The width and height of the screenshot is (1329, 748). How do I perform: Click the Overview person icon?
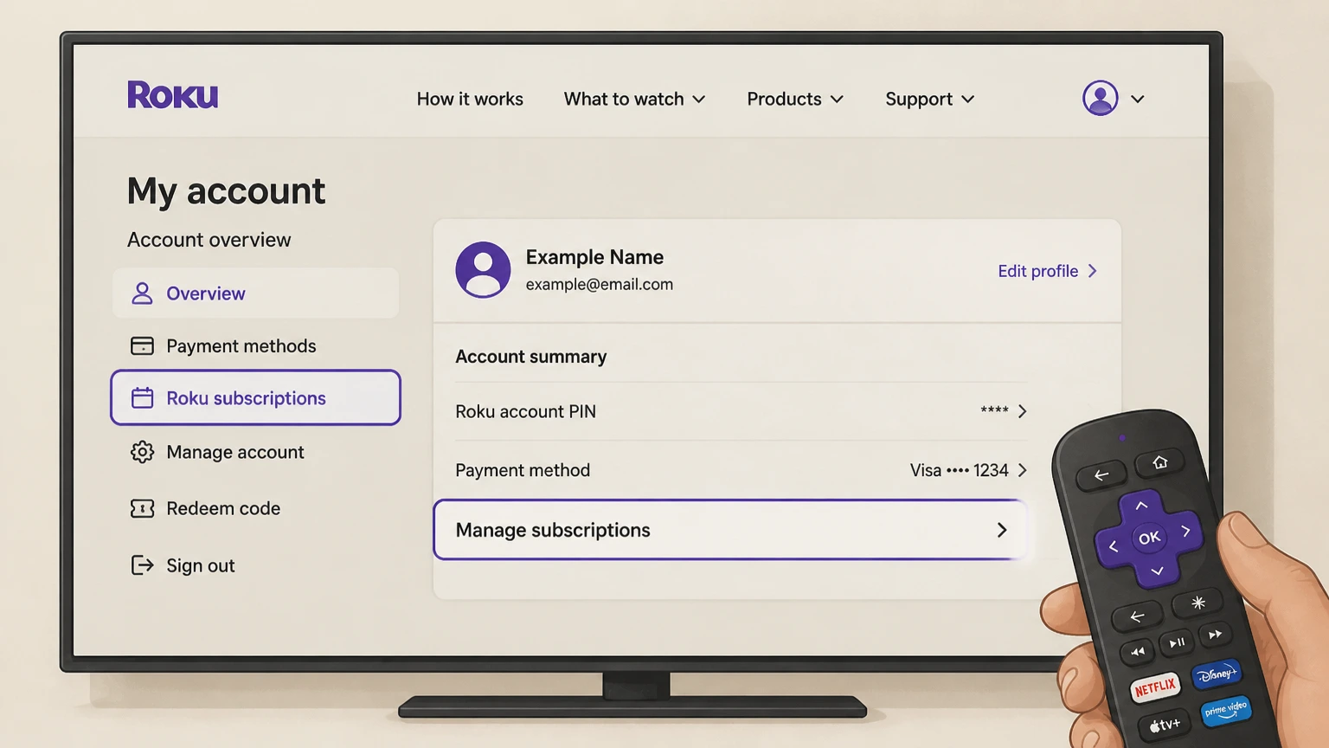pos(142,293)
